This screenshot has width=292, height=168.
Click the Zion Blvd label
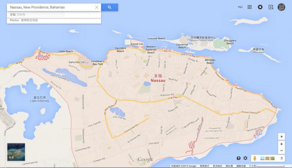(x=154, y=143)
